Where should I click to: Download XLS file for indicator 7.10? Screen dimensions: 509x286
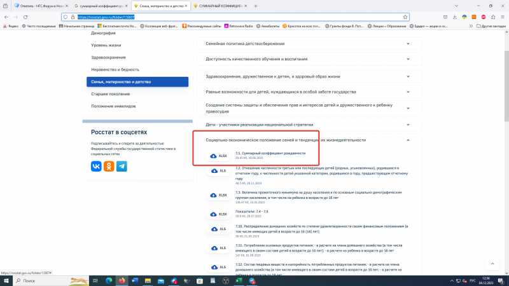click(x=218, y=229)
